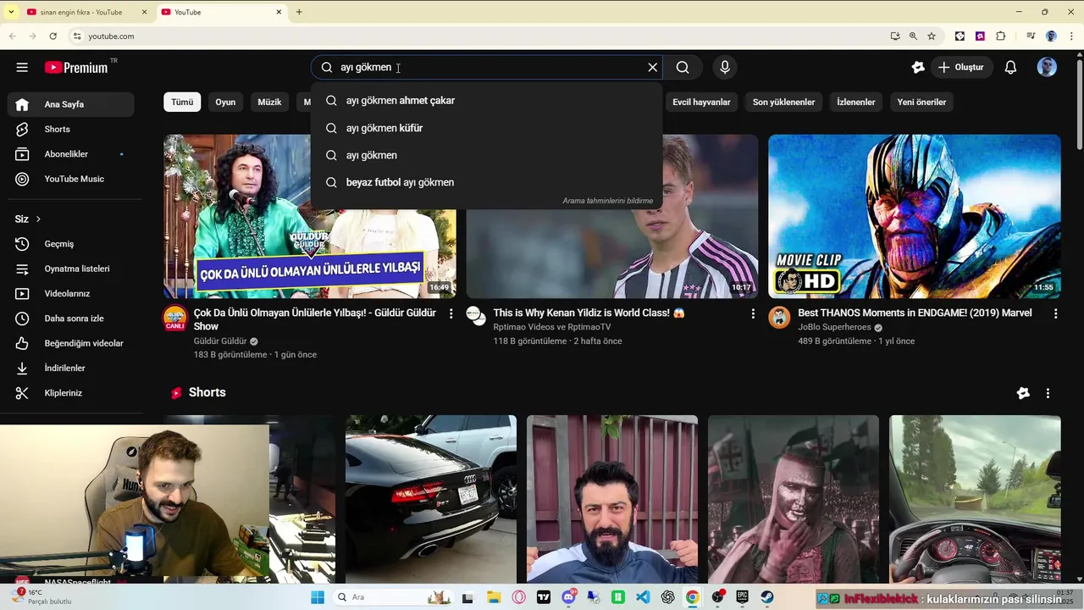Select the Tümü filter chip
1084x610 pixels.
click(x=182, y=102)
